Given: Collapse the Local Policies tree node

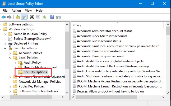Looking at the screenshot, I should click(10, 58).
